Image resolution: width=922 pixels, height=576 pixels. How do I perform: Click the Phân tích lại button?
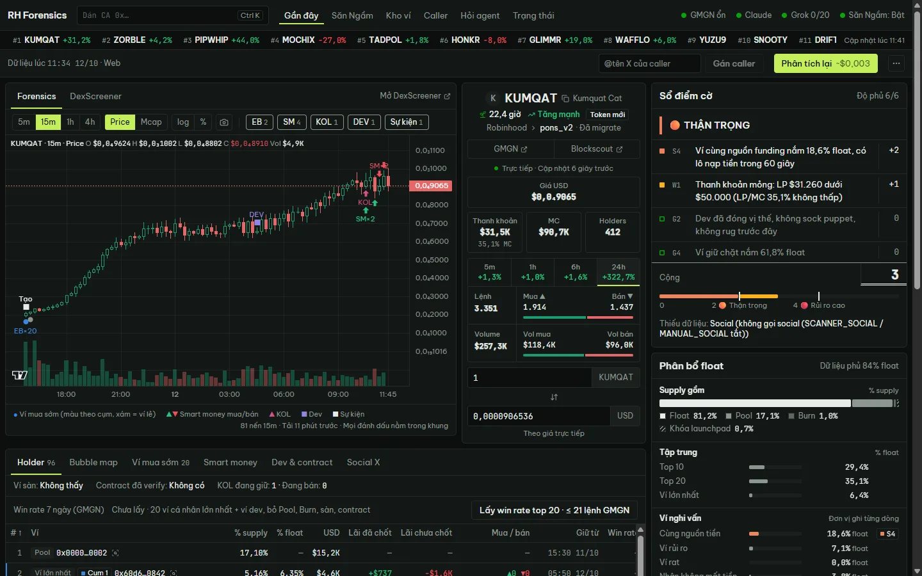(x=826, y=63)
